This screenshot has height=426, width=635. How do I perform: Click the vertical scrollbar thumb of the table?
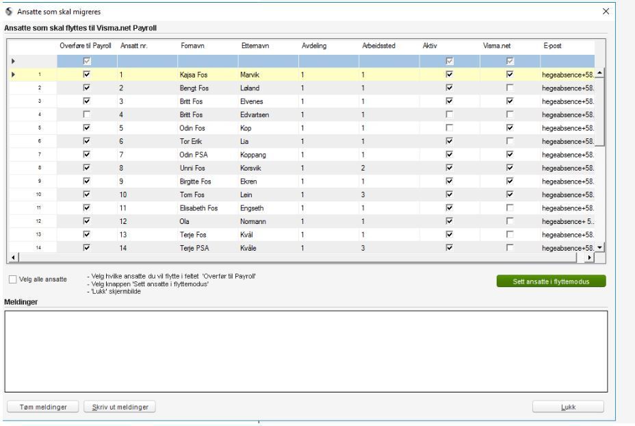coord(600,112)
